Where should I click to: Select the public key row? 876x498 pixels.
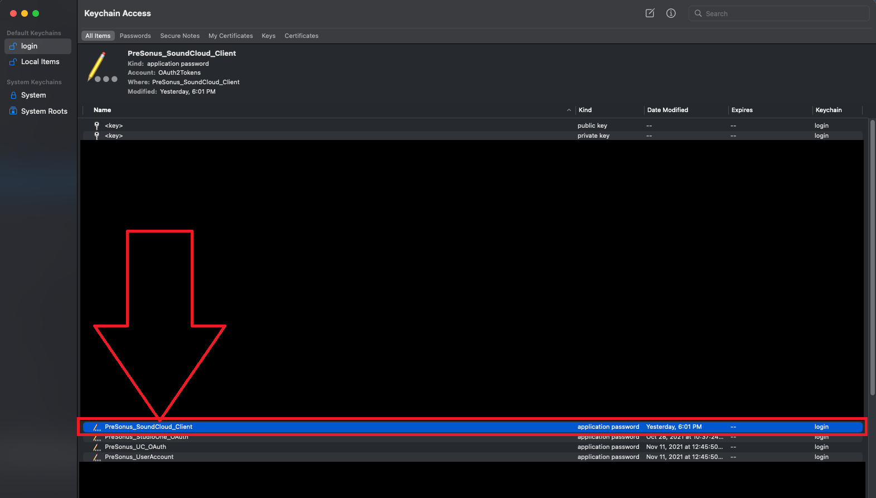[472, 125]
